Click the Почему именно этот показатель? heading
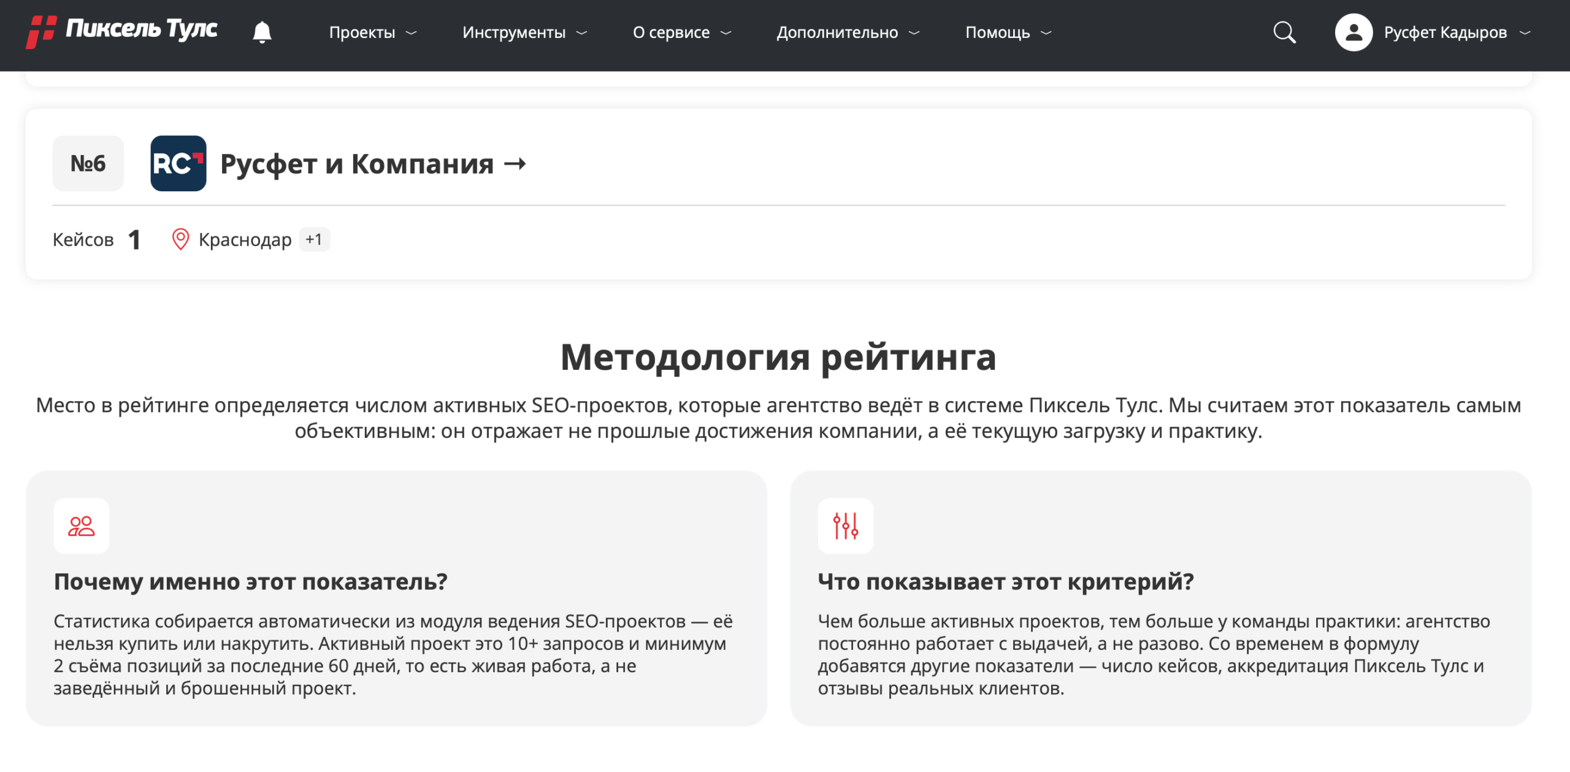 click(251, 581)
